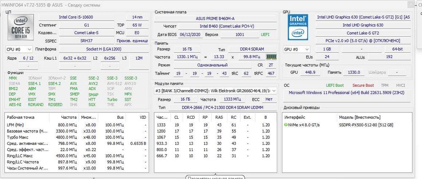Click the VID column header
422x179 pixels.
point(137,118)
